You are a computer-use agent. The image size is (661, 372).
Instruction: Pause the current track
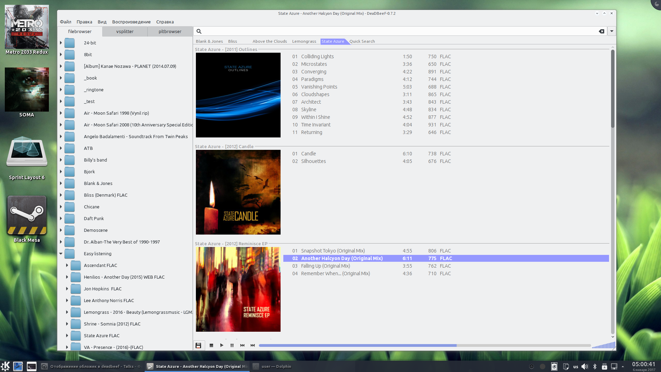[232, 345]
